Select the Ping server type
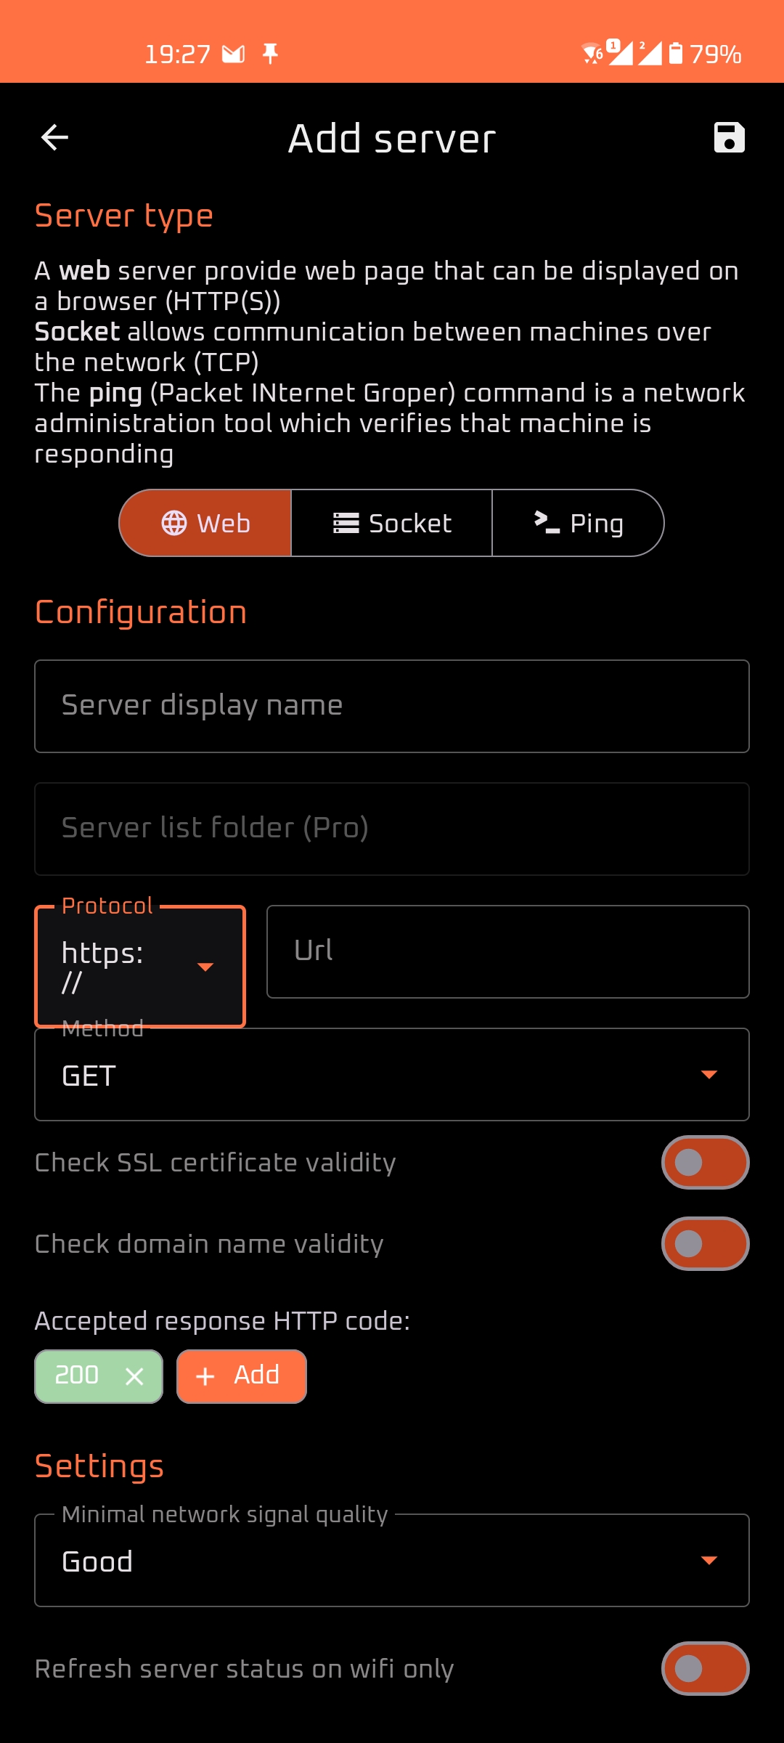This screenshot has height=1743, width=784. click(x=579, y=522)
